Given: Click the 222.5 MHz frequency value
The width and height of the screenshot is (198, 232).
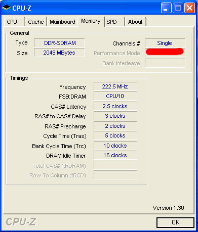Looking at the screenshot, I should click(x=115, y=86).
